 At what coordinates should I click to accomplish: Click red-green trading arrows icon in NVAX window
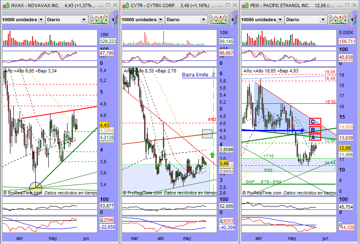(115, 20)
